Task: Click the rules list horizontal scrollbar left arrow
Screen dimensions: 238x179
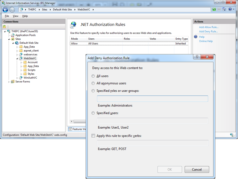Action: pos(72,122)
